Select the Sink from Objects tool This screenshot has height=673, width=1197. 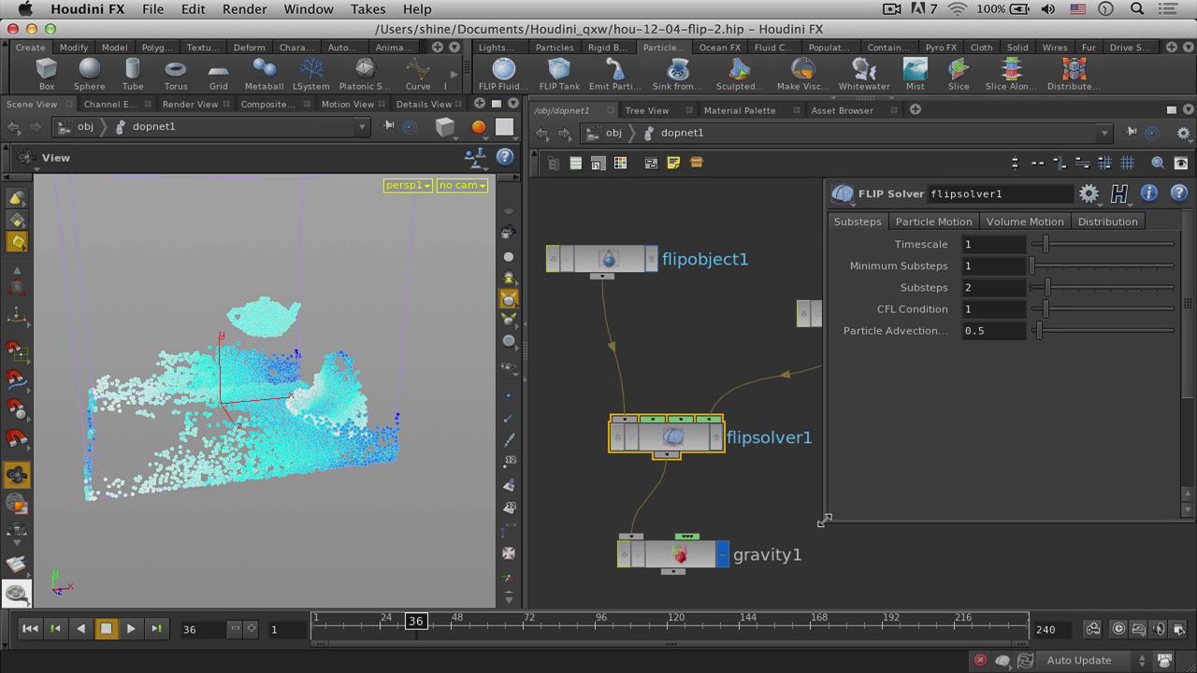click(677, 73)
